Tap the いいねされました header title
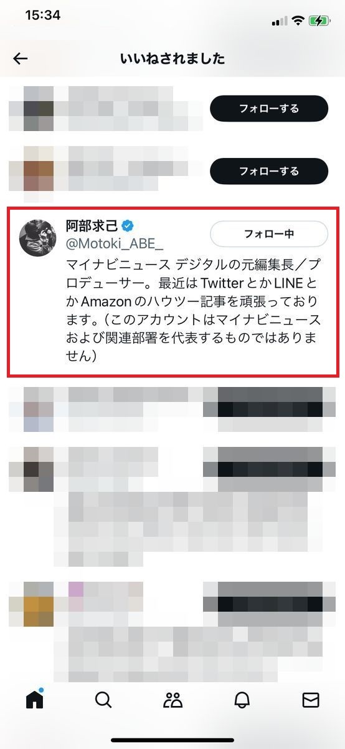 coord(172,59)
